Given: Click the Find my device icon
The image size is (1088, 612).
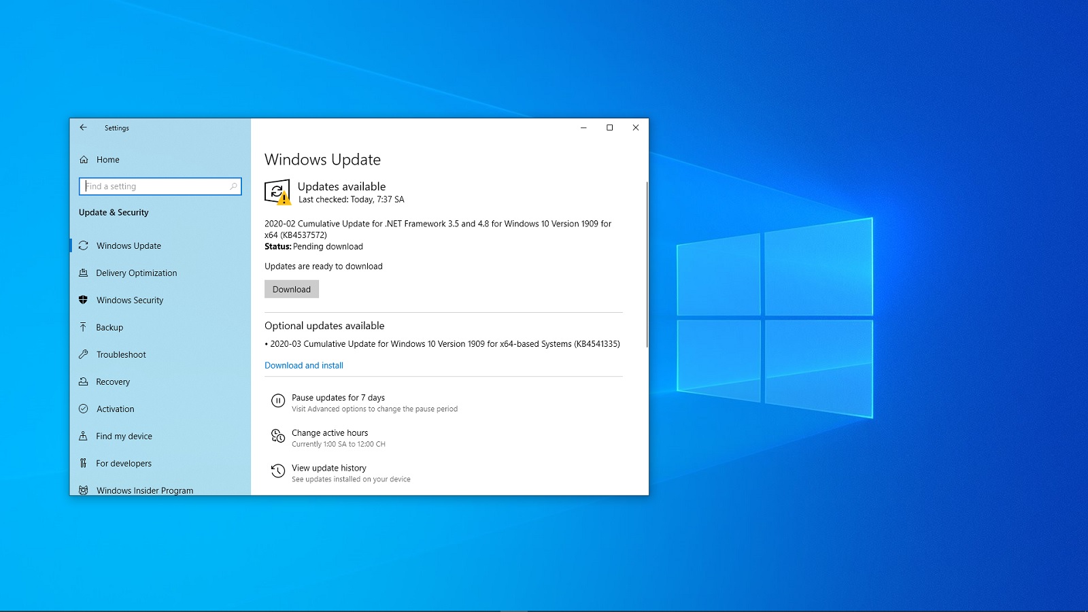Looking at the screenshot, I should click(83, 436).
